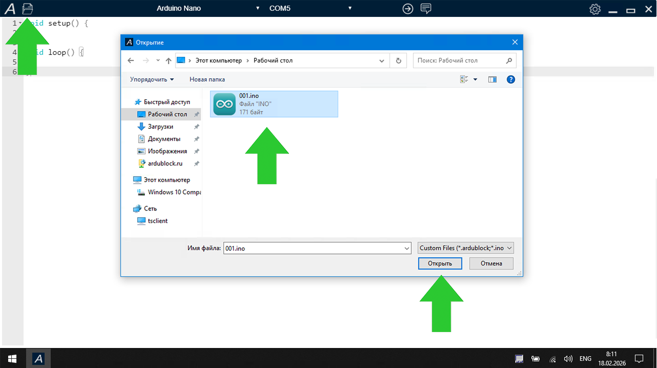Image resolution: width=657 pixels, height=368 pixels.
Task: Click the up folder arrow in dialog
Action: [168, 61]
